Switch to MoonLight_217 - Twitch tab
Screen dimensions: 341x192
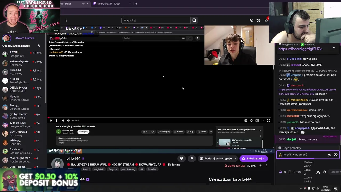click(x=110, y=4)
